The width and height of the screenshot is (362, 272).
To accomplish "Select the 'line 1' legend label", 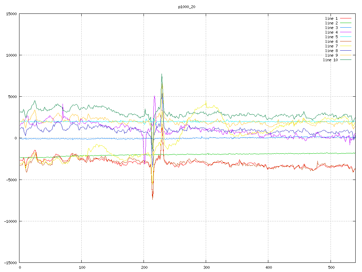I will click(331, 18).
